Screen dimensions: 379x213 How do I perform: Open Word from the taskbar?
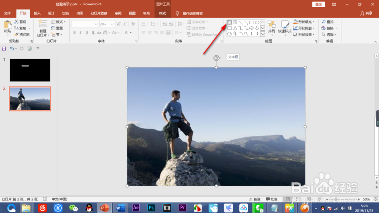click(x=120, y=208)
